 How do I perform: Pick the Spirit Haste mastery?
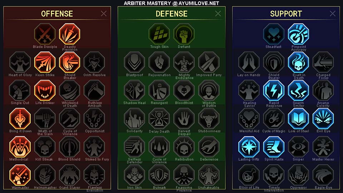click(274, 147)
